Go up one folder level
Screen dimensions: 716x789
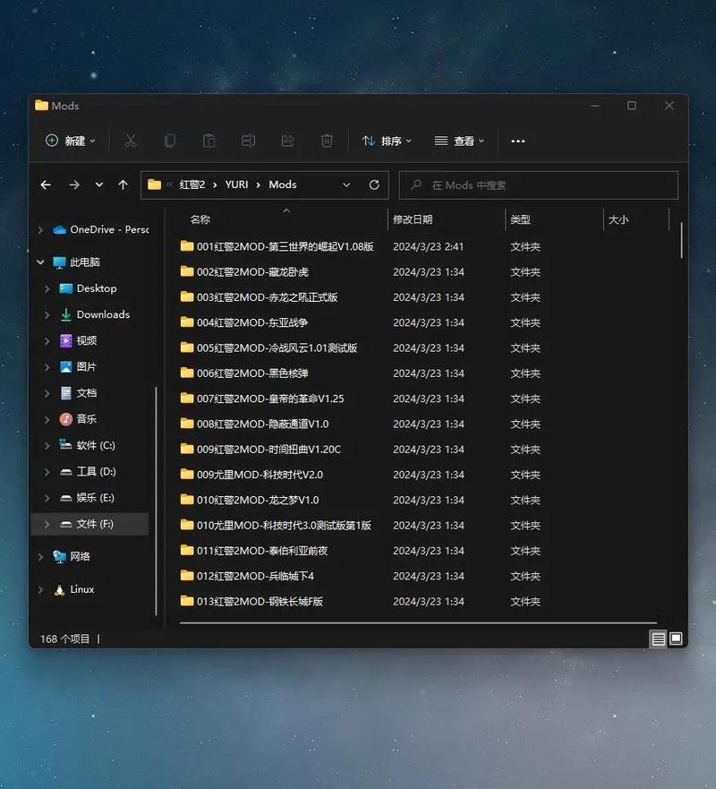123,184
